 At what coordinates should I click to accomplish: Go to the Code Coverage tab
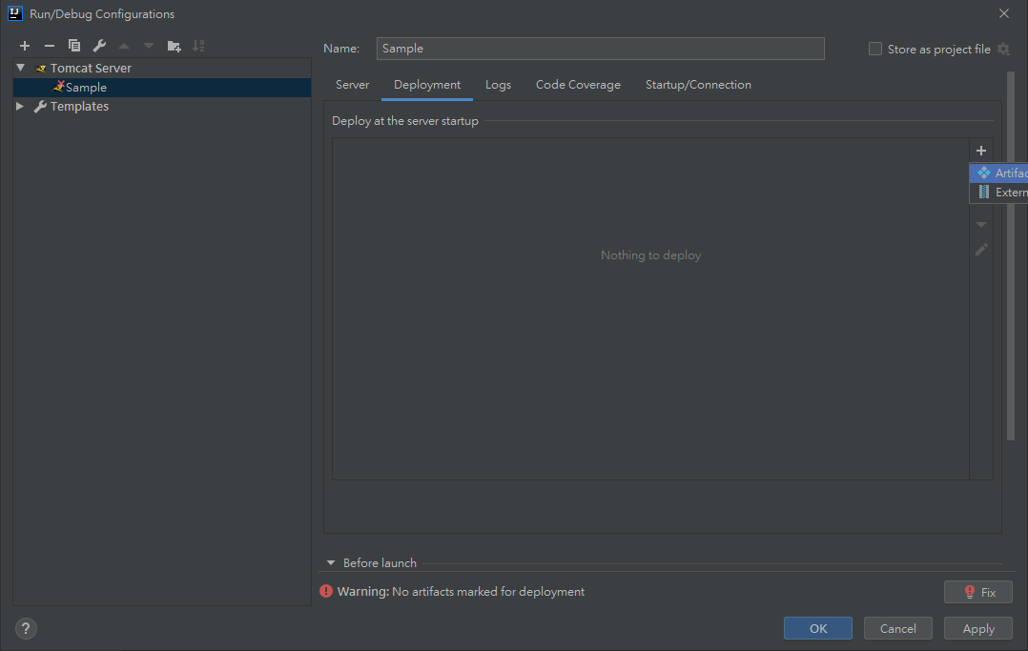(578, 85)
